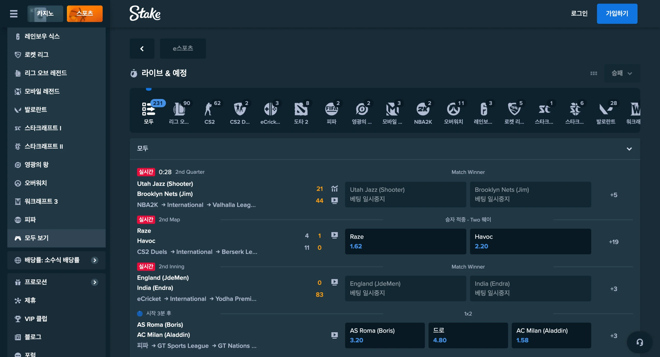Show +3 more markets for AS Roma match

pyautogui.click(x=614, y=336)
